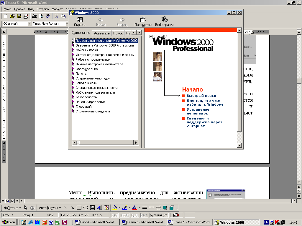This screenshot has width=302, height=226.
Task: Click the Shadow style icon
Action: click(165, 207)
